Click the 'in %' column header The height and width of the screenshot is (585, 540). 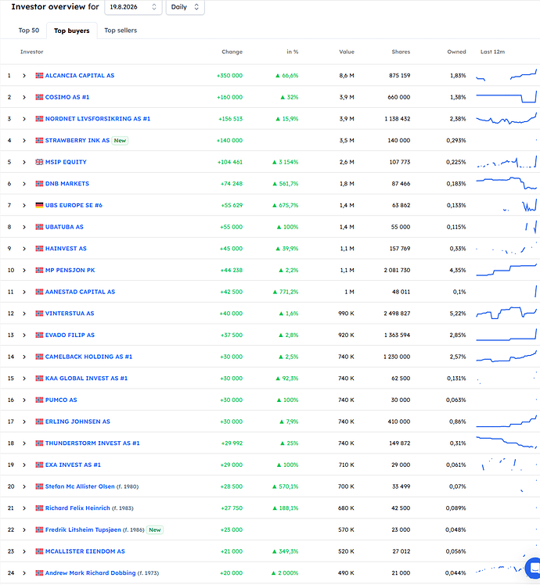pyautogui.click(x=293, y=52)
